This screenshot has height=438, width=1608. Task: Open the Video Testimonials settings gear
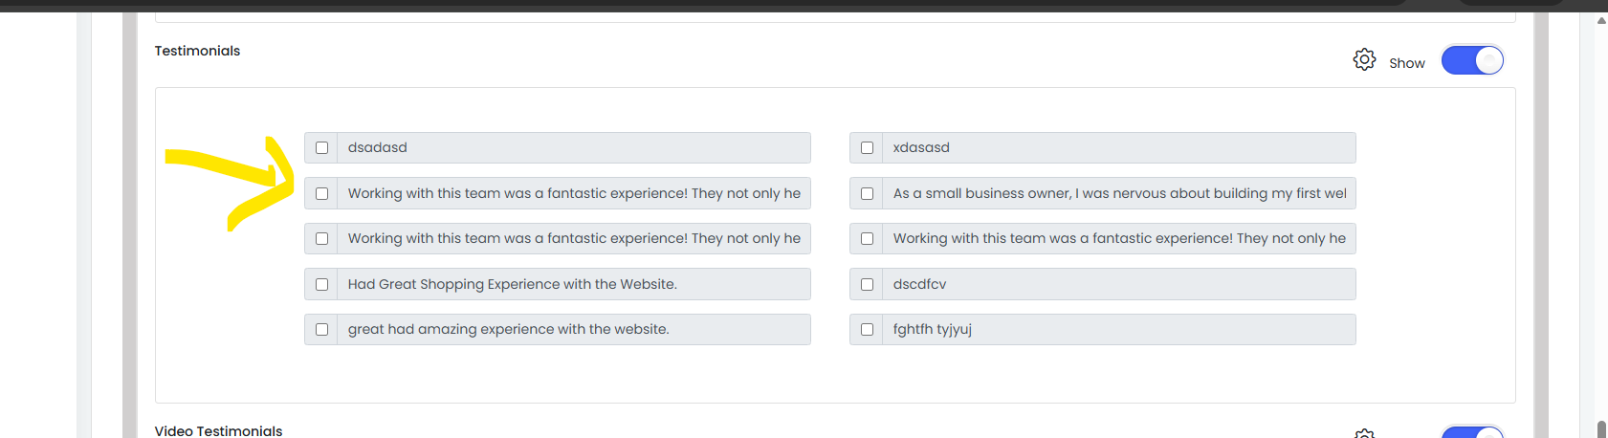coord(1364,433)
